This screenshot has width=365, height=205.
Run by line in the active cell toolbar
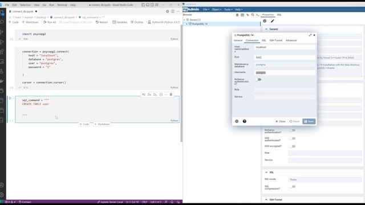pos(144,95)
